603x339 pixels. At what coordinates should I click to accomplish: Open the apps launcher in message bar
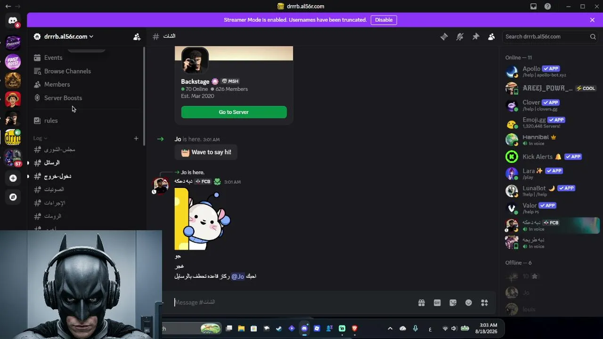(x=484, y=303)
